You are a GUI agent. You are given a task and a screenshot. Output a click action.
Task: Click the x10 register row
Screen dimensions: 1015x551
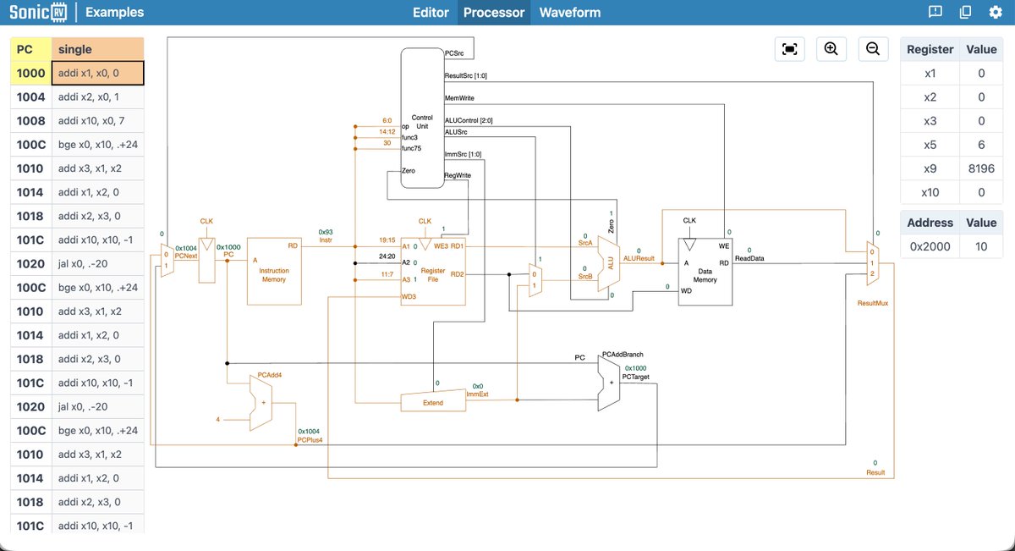[952, 192]
